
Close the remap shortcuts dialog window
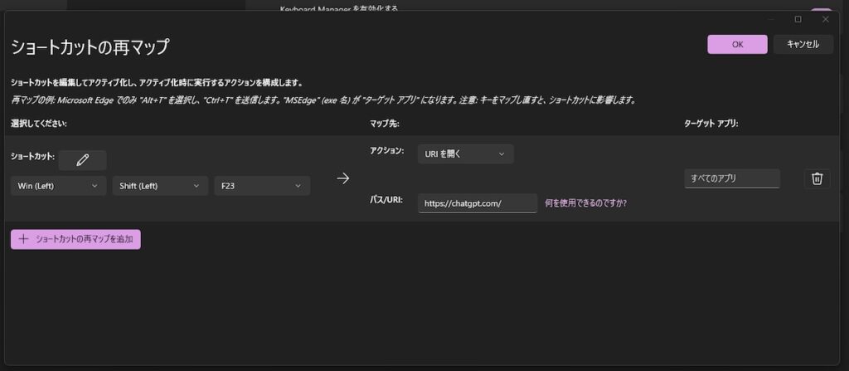click(x=825, y=18)
